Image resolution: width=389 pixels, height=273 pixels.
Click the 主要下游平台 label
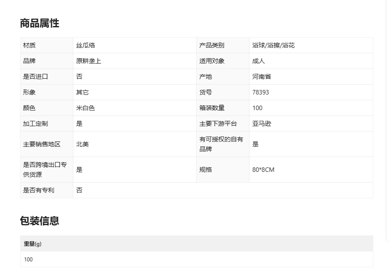point(218,124)
